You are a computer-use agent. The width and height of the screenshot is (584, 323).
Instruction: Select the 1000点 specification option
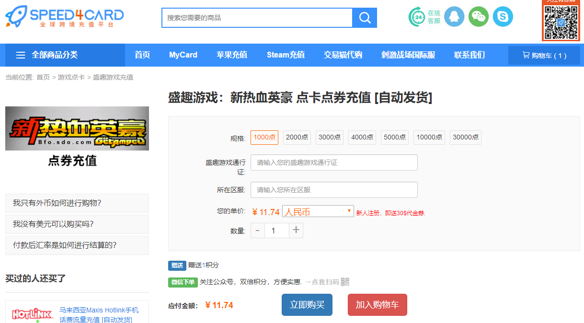(264, 137)
